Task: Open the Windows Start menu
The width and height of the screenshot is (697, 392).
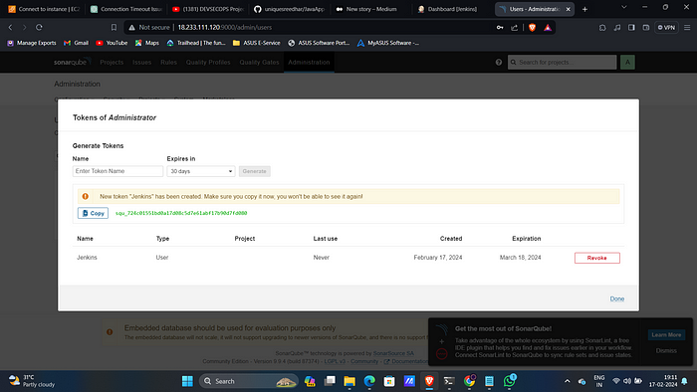Action: coord(187,381)
